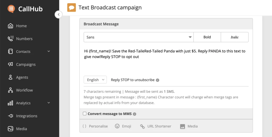This screenshot has height=137, width=272.
Task: Click the info icon next to Convert message to MMS
Action: click(x=134, y=114)
